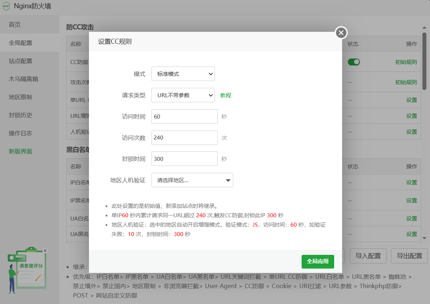Click the WAF shield logo icon
Image resolution: width=430 pixels, height=304 pixels.
click(x=6, y=6)
